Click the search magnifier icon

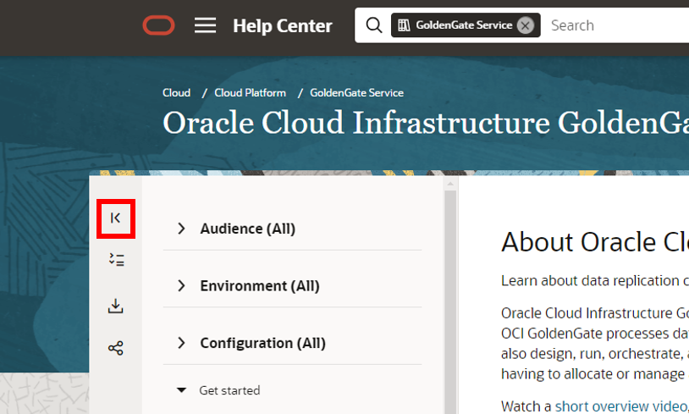373,25
